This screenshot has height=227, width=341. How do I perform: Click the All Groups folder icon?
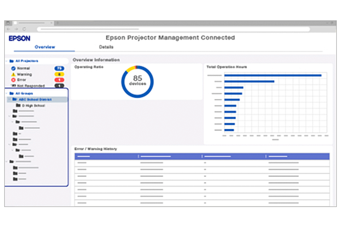(12, 93)
